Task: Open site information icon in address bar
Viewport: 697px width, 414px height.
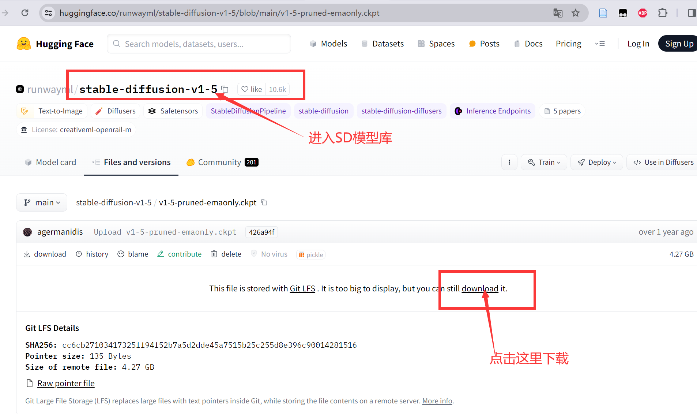Action: (x=48, y=13)
